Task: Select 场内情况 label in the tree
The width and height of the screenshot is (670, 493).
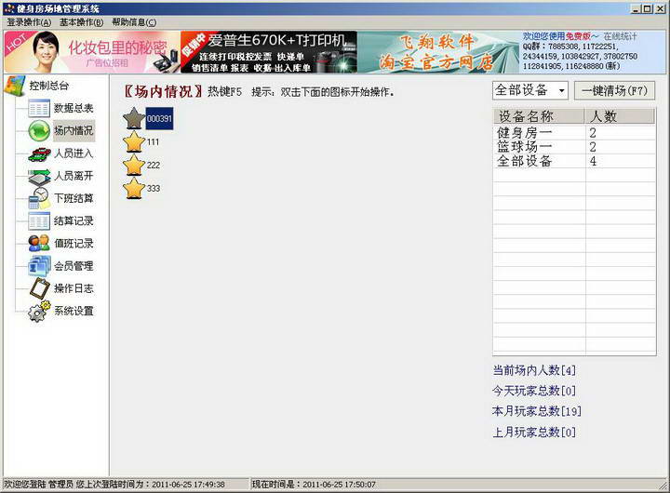Action: 74,130
